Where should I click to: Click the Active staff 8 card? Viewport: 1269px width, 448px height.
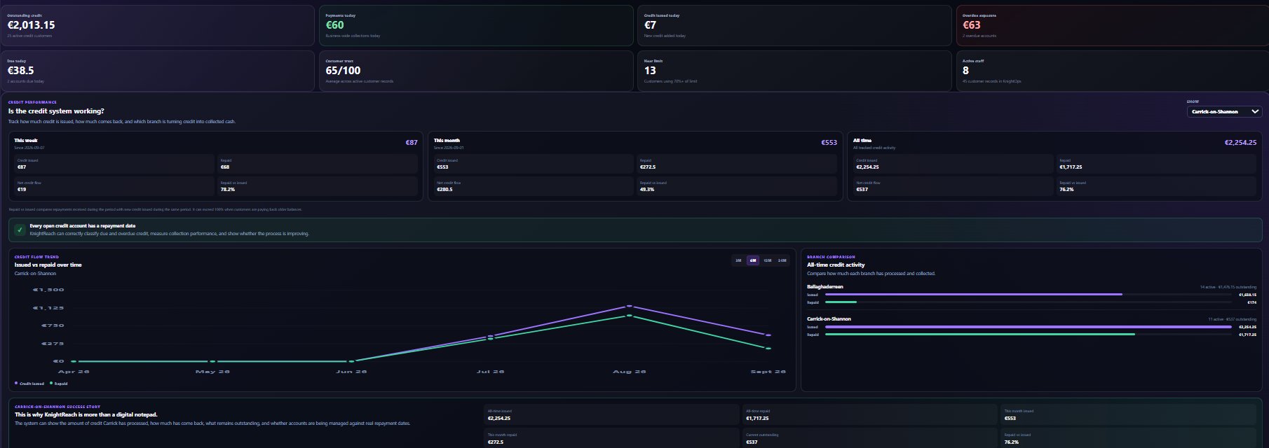tap(1113, 71)
